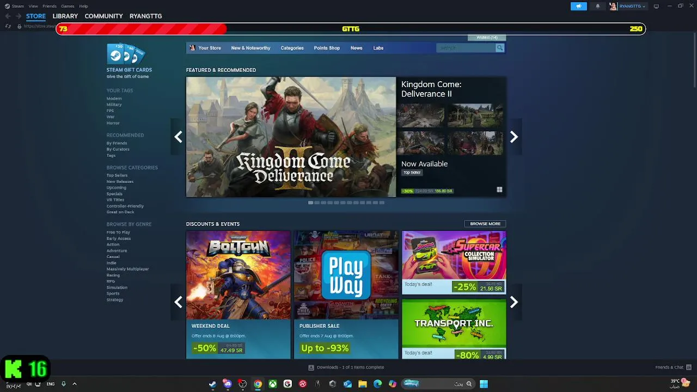Browse the Top Sellers category
697x392 pixels.
117,175
